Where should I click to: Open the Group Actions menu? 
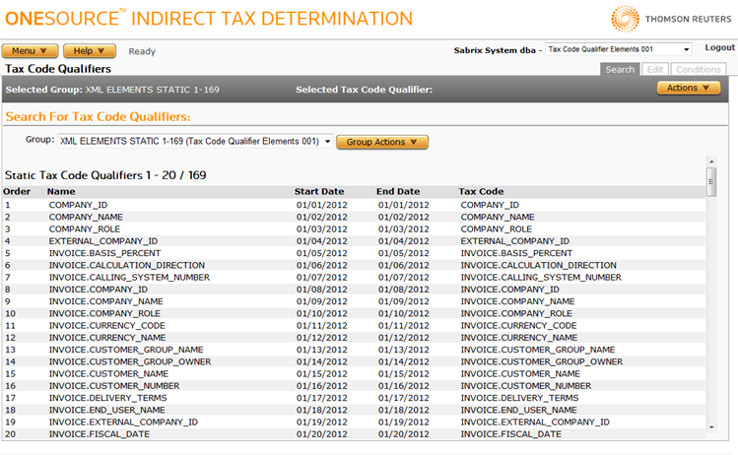coord(382,142)
